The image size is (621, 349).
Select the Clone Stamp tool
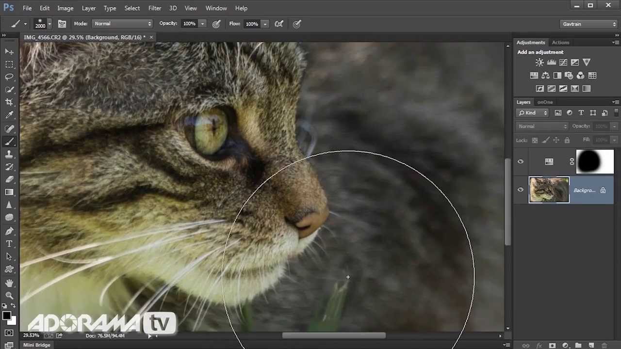pyautogui.click(x=9, y=154)
